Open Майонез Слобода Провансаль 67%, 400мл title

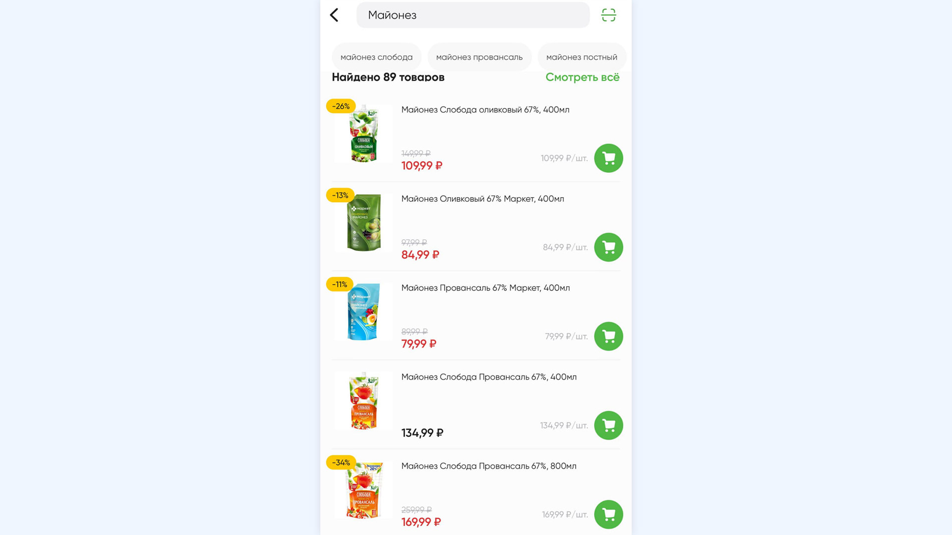point(489,377)
